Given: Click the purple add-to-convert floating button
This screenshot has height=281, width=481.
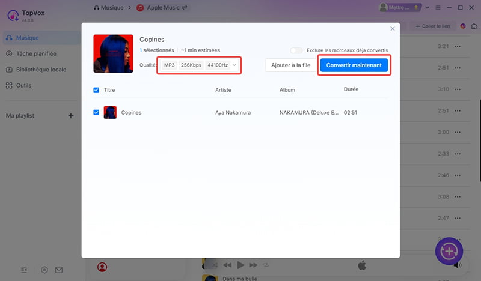Looking at the screenshot, I should pos(449,251).
